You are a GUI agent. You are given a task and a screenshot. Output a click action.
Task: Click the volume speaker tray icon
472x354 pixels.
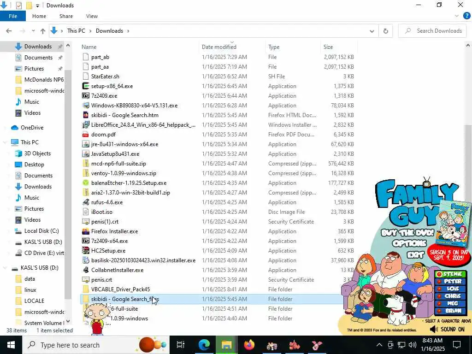pos(413,345)
